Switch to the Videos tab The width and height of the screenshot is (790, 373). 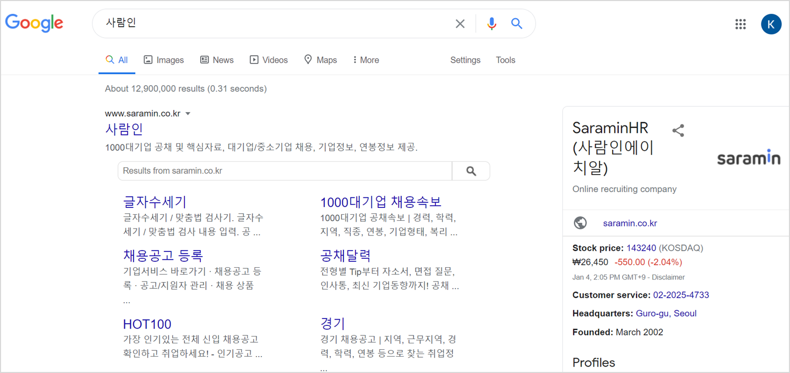click(x=269, y=60)
